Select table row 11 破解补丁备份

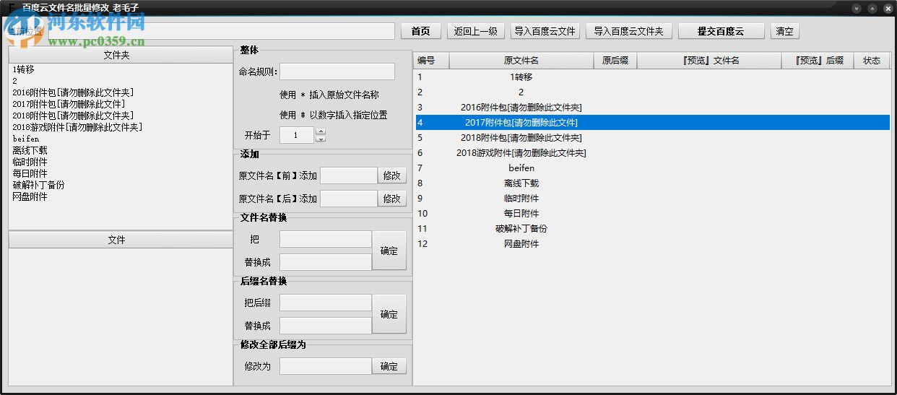coord(652,229)
